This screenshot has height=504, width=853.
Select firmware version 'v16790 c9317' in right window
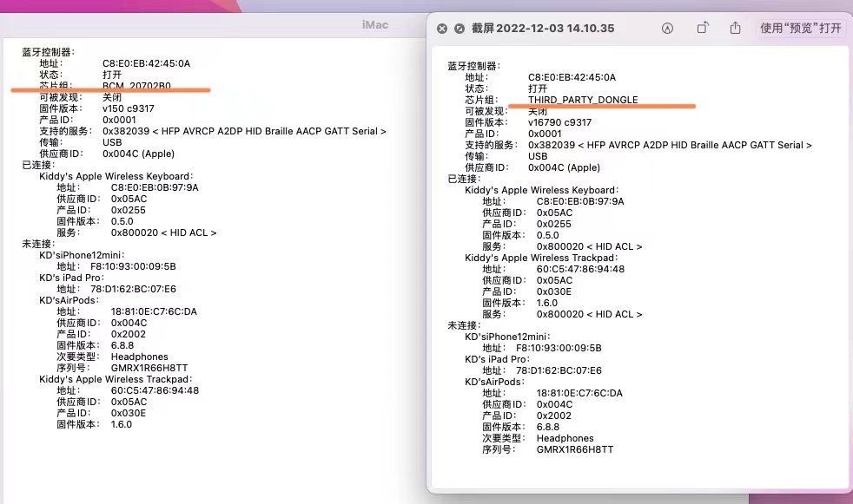coord(559,122)
